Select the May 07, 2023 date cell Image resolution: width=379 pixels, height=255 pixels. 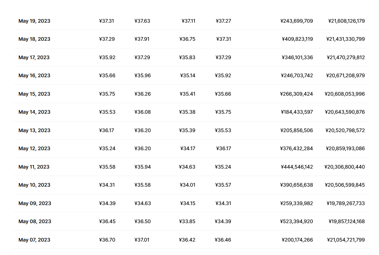click(x=34, y=240)
